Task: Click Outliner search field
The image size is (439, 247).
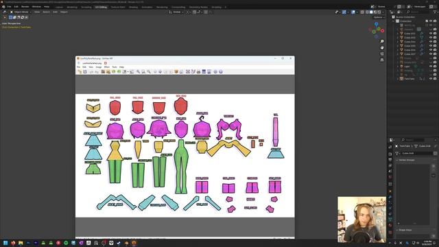Action: tap(418, 12)
